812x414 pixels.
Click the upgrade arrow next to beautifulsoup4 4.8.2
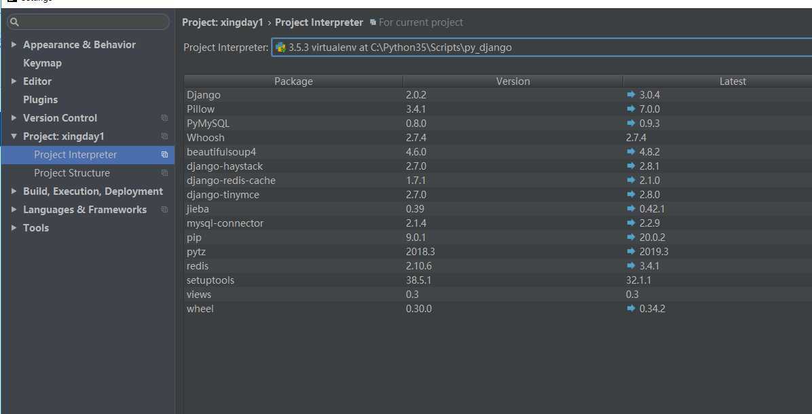pyautogui.click(x=631, y=151)
